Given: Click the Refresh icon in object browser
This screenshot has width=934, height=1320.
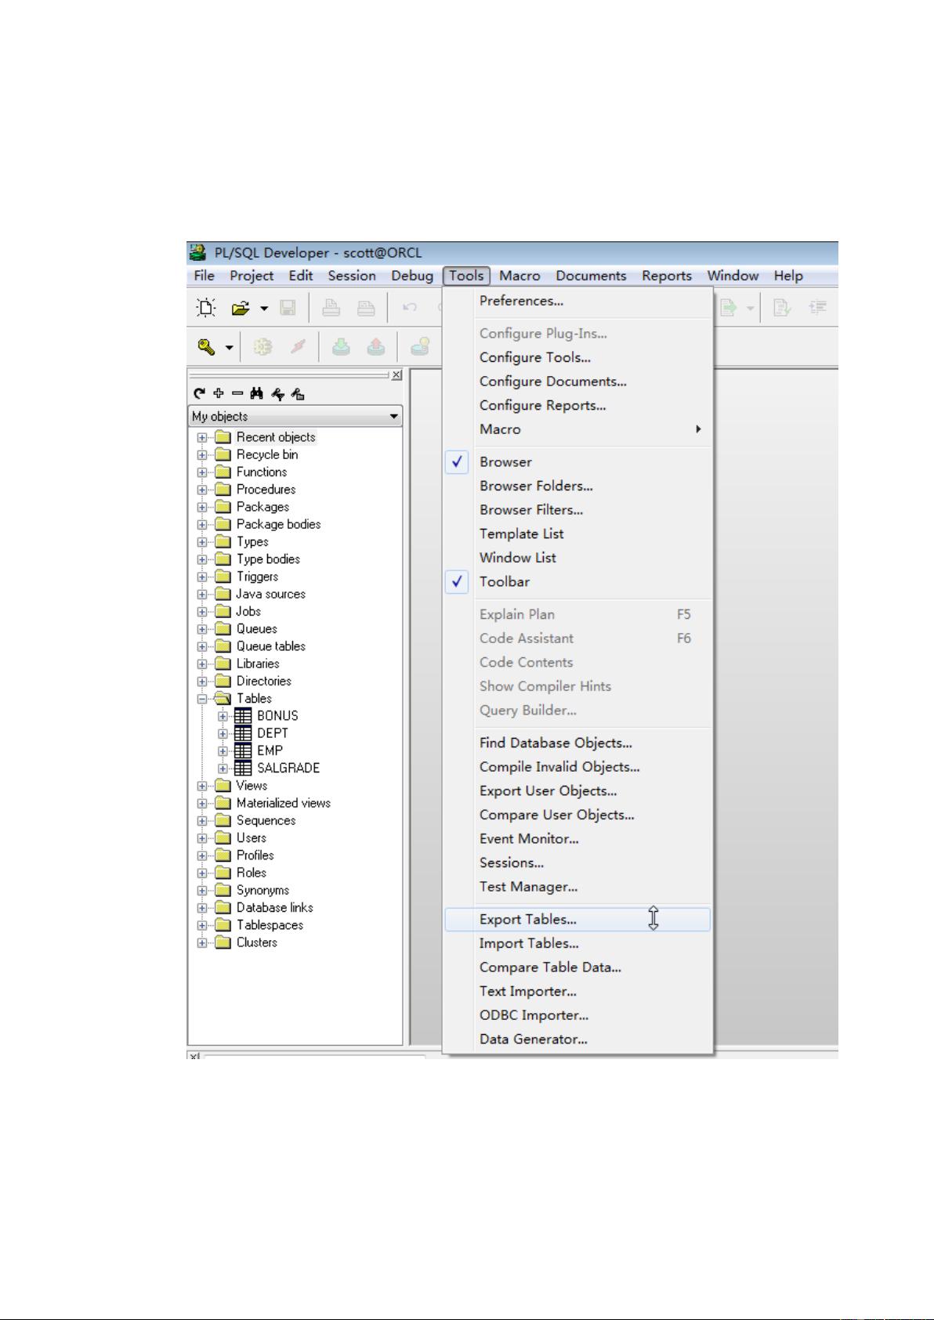Looking at the screenshot, I should (200, 393).
